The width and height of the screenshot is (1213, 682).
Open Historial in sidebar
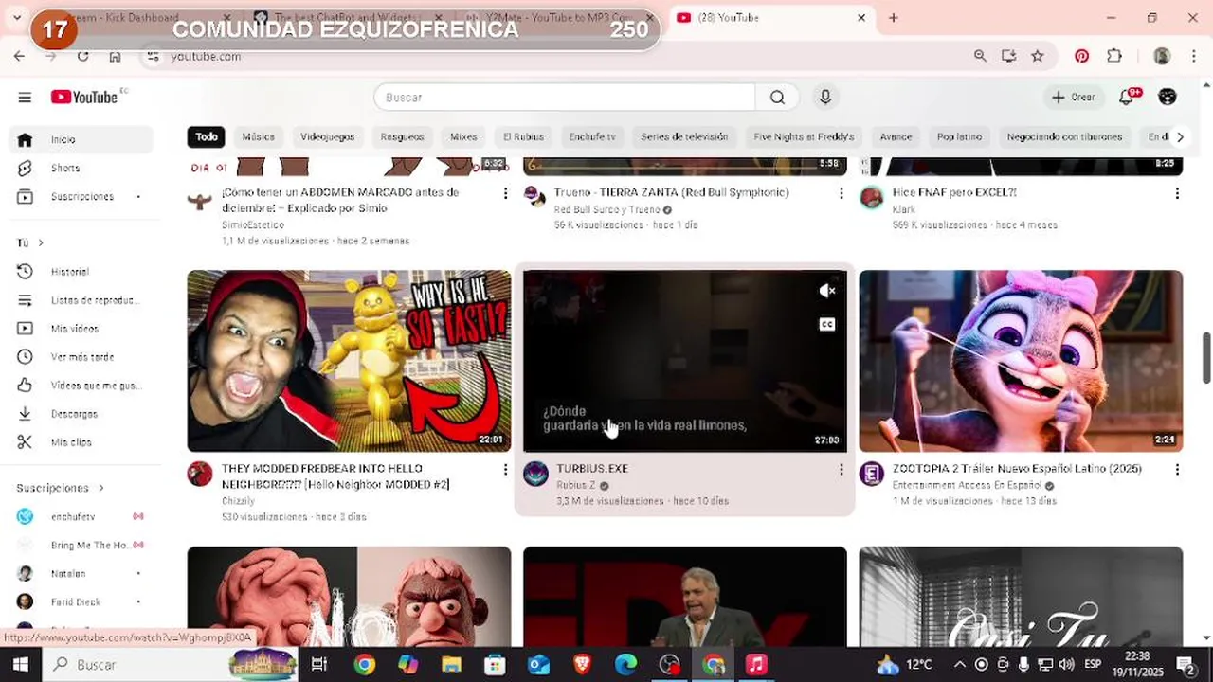pyautogui.click(x=81, y=272)
